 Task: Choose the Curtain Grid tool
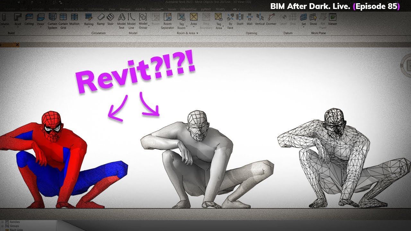point(63,21)
